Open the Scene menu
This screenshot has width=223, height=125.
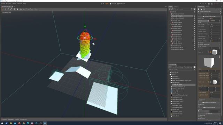pyautogui.click(x=3, y=4)
